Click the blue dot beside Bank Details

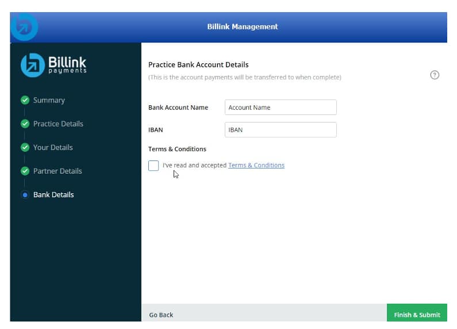(x=25, y=195)
